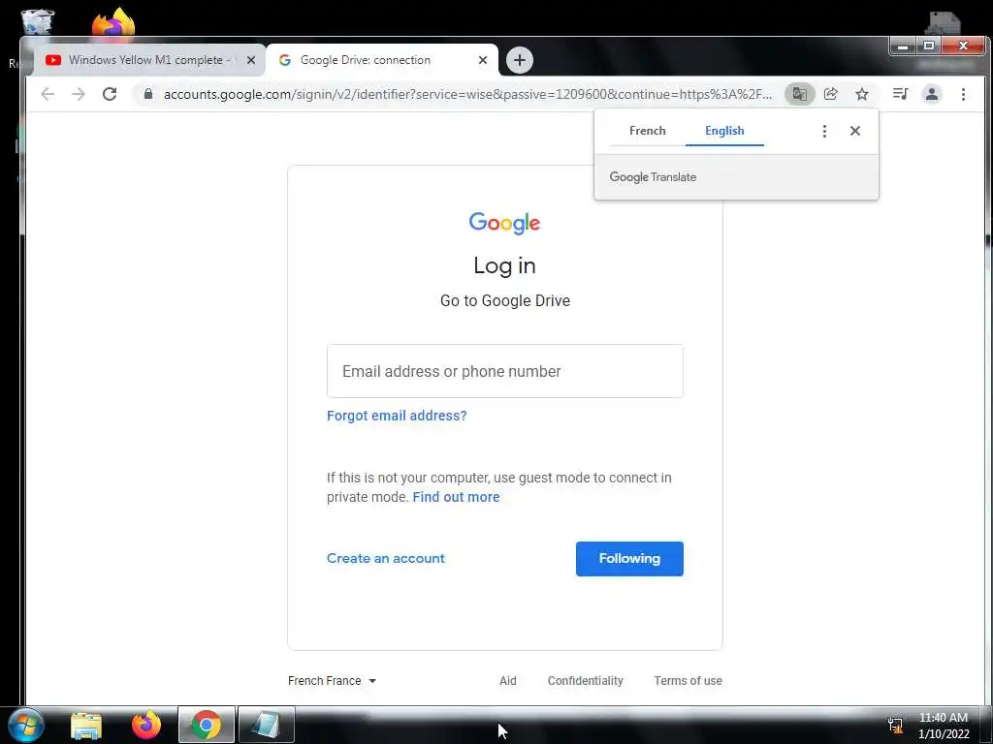Click the blue Following button
The image size is (993, 744).
coord(629,559)
